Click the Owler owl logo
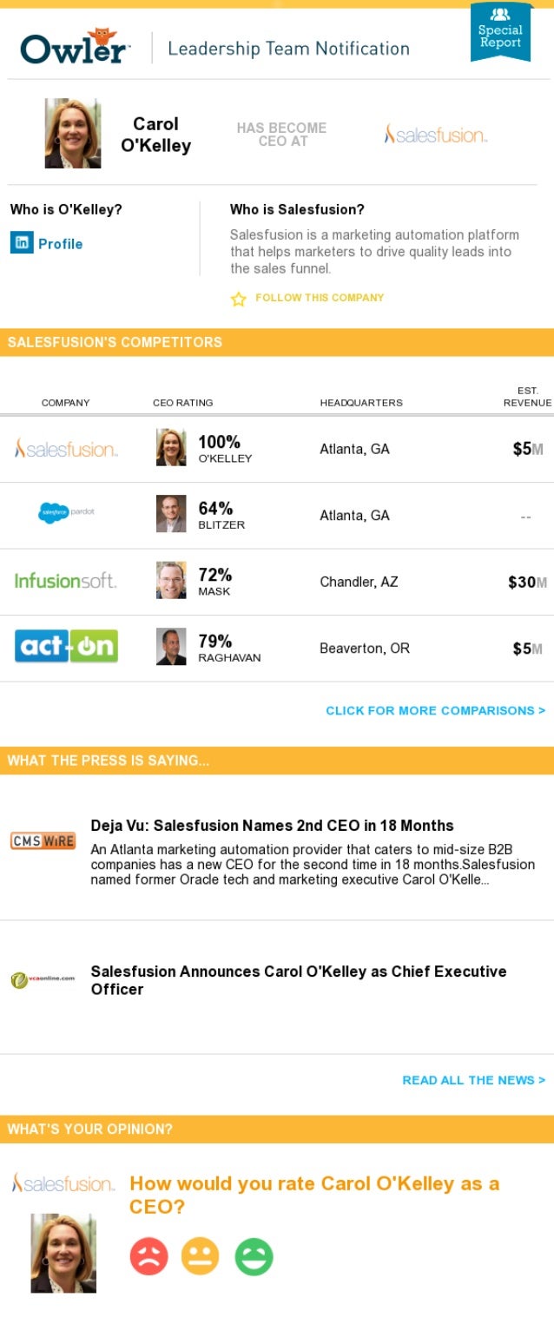This screenshot has height=1324, width=554. (x=76, y=47)
